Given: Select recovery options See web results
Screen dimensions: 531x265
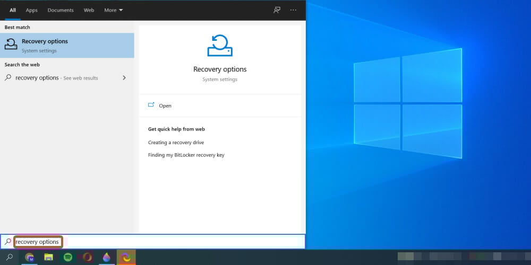Looking at the screenshot, I should coord(67,78).
